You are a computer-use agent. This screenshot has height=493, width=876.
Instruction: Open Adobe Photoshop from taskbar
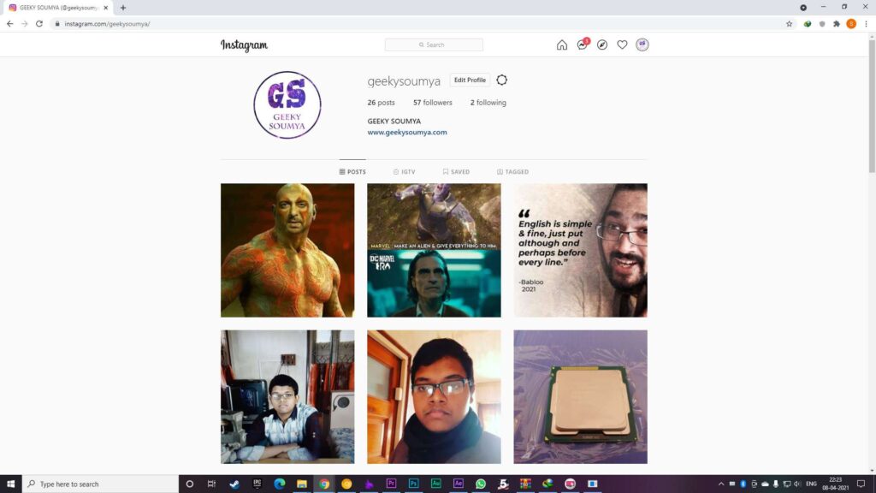(x=413, y=484)
